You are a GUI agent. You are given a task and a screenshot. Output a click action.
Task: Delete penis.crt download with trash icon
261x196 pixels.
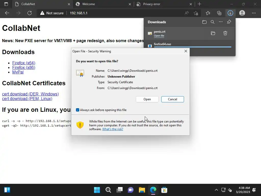[225, 33]
